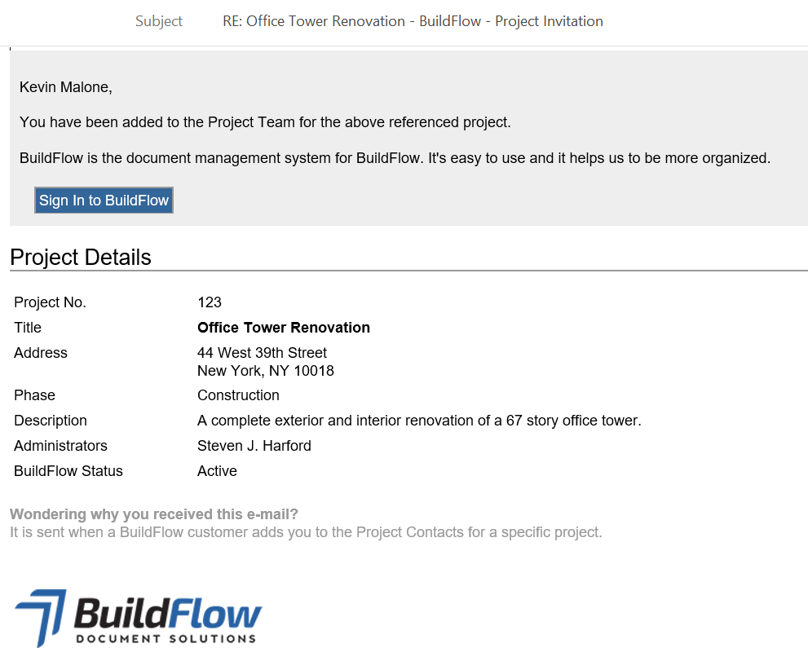This screenshot has width=808, height=648.
Task: Open the email subject RE: Office Tower Renovation
Action: coord(413,21)
